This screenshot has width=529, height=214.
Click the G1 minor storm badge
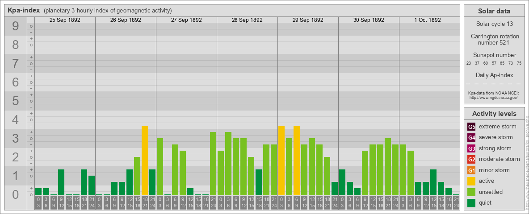[471, 170]
